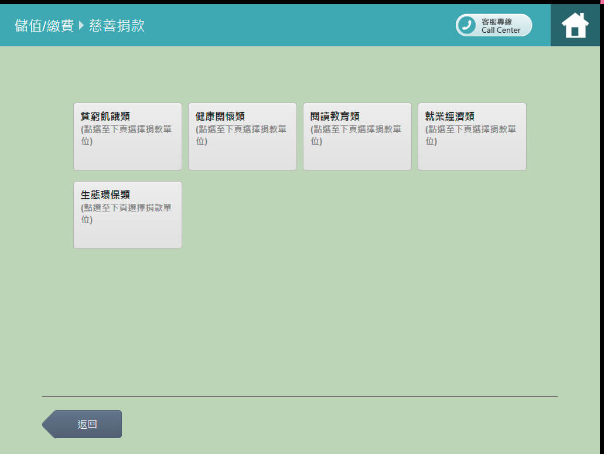Click the 儲值/繳費 breadcrumb
Screen dimensions: 604x454
pos(45,26)
